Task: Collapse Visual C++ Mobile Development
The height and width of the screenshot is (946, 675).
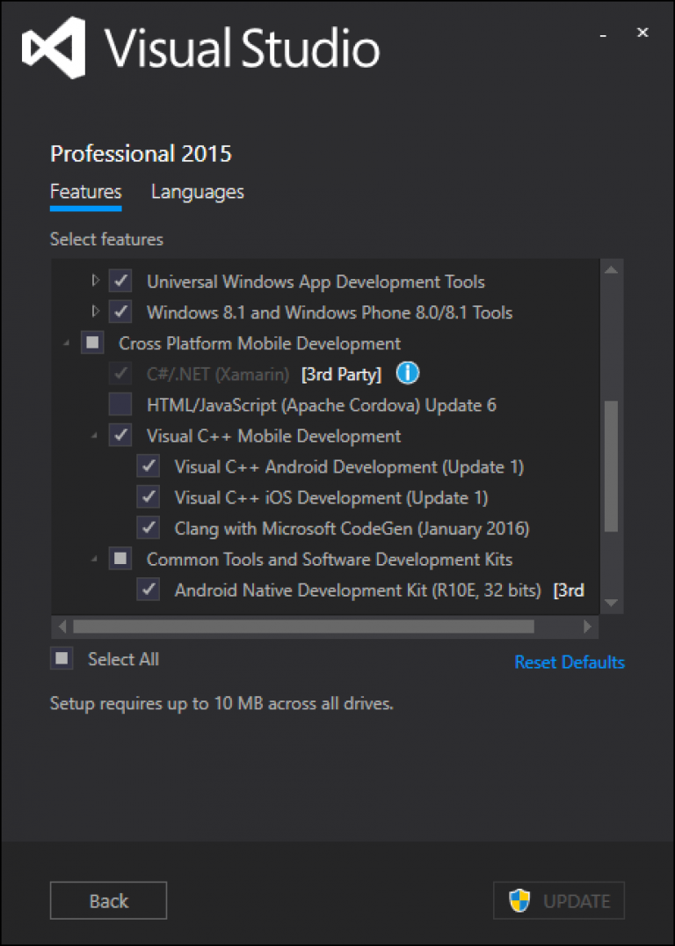Action: (x=92, y=436)
